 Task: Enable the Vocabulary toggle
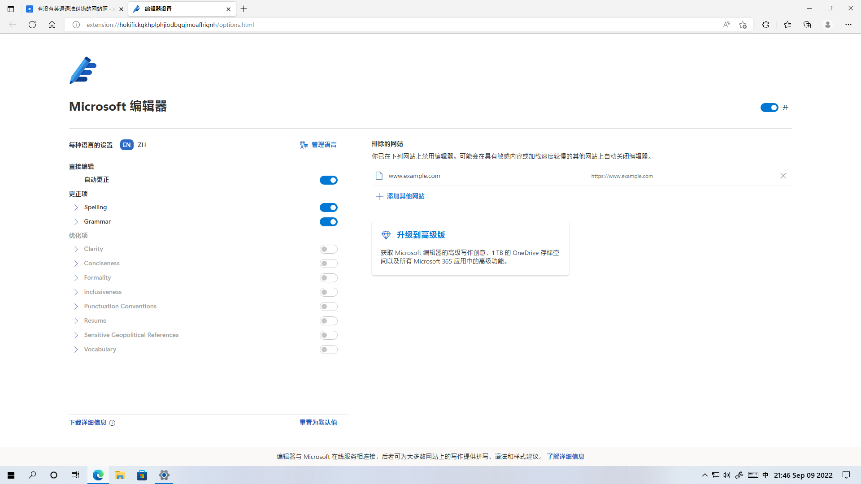tap(328, 350)
